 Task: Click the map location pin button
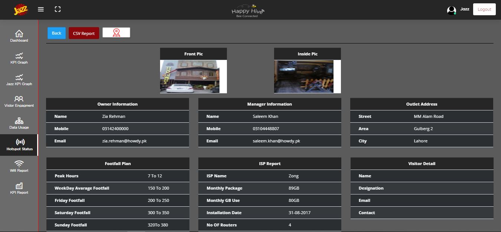point(116,33)
